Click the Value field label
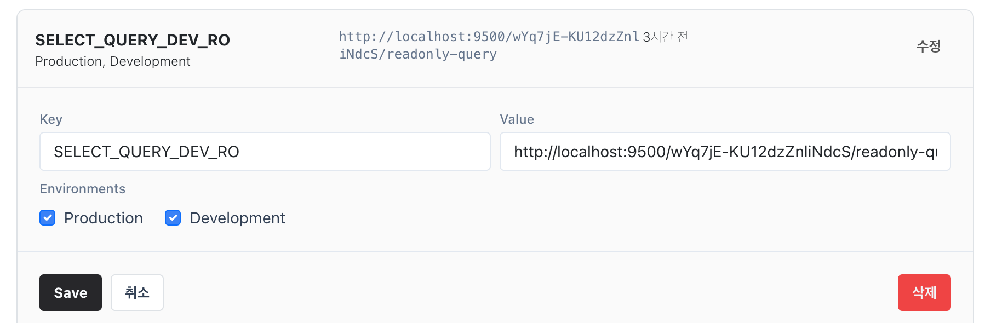 (517, 119)
